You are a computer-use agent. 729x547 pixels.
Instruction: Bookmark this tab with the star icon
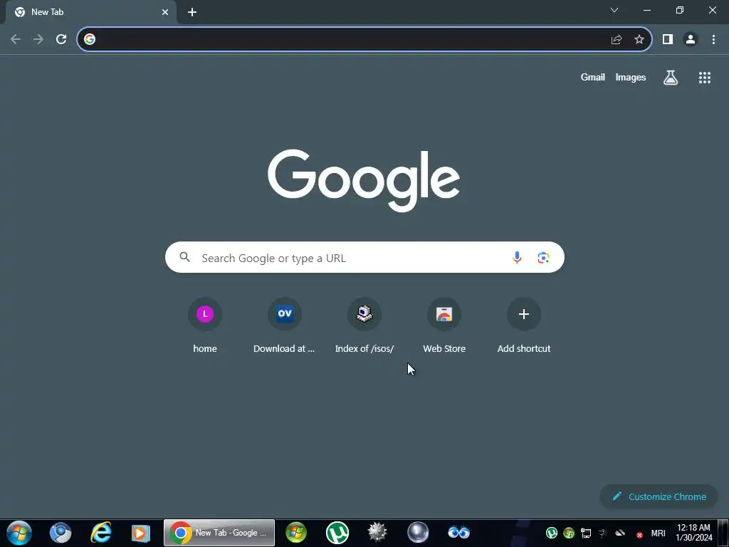(x=639, y=39)
